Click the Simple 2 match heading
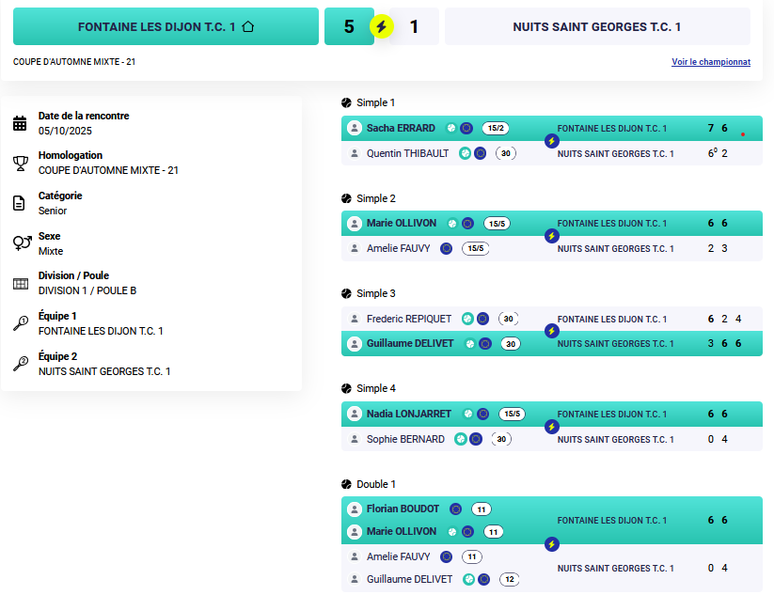 click(375, 198)
